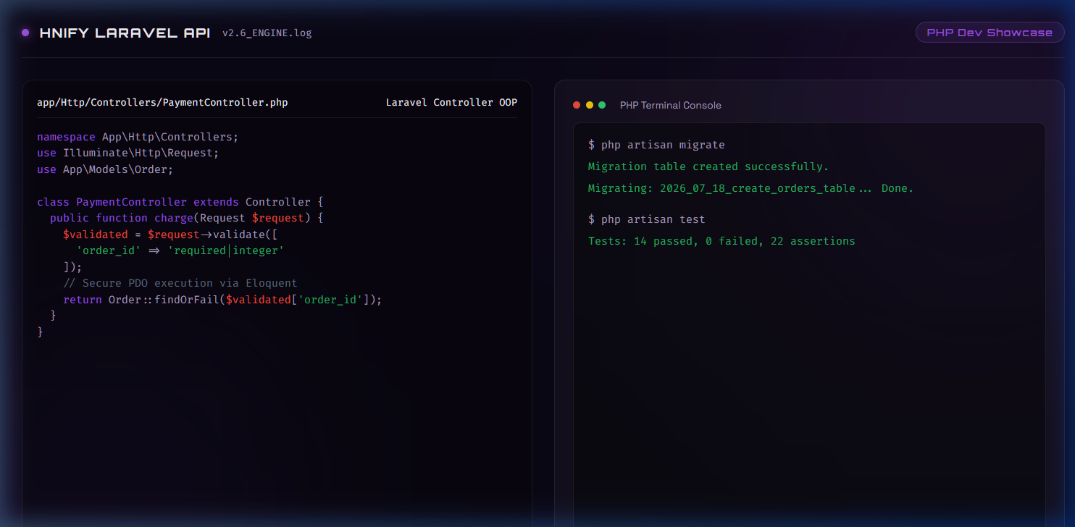Click the Laravel Controller OOP label
Screen dimensions: 1075x527
451,103
